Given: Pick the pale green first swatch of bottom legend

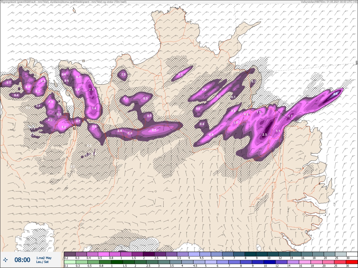Looking at the screenshot, I should click(x=70, y=262).
